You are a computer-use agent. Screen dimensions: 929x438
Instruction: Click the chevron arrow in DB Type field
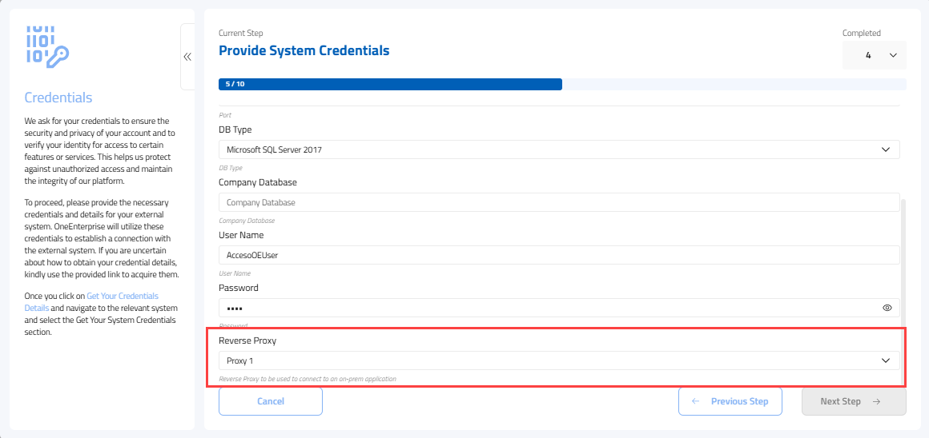[885, 149]
